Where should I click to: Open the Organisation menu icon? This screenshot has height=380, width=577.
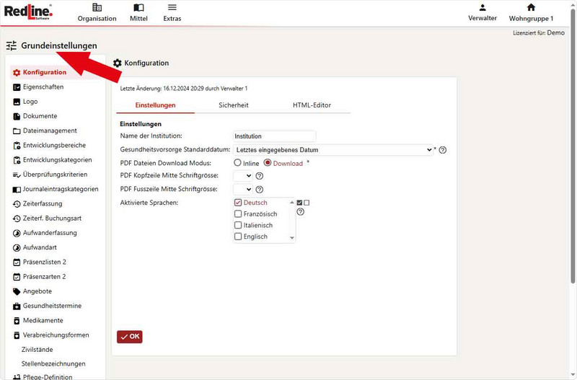click(x=97, y=8)
